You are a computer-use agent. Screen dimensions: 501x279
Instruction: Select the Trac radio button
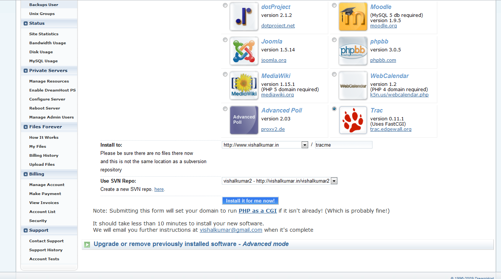[334, 109]
